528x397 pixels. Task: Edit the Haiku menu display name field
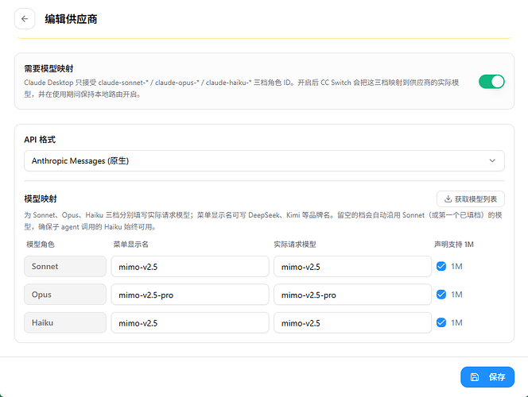click(x=190, y=323)
